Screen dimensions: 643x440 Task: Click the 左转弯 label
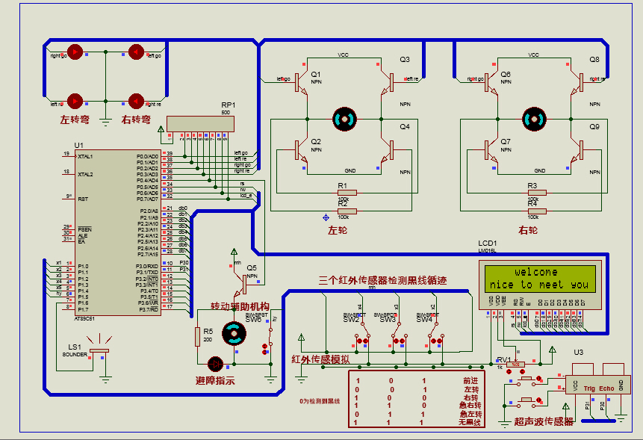(x=75, y=120)
